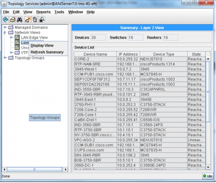Viewport: 216px width, 183px height.
Task: Expand the Managed Domains tree node
Action: coord(5,27)
